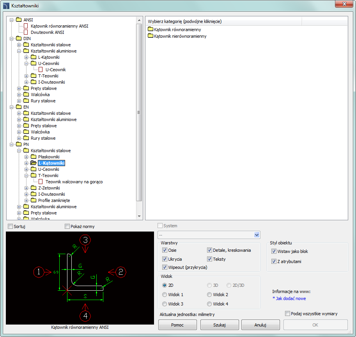
Task: Close the Kształtowniki dialog
Action: 344,4
